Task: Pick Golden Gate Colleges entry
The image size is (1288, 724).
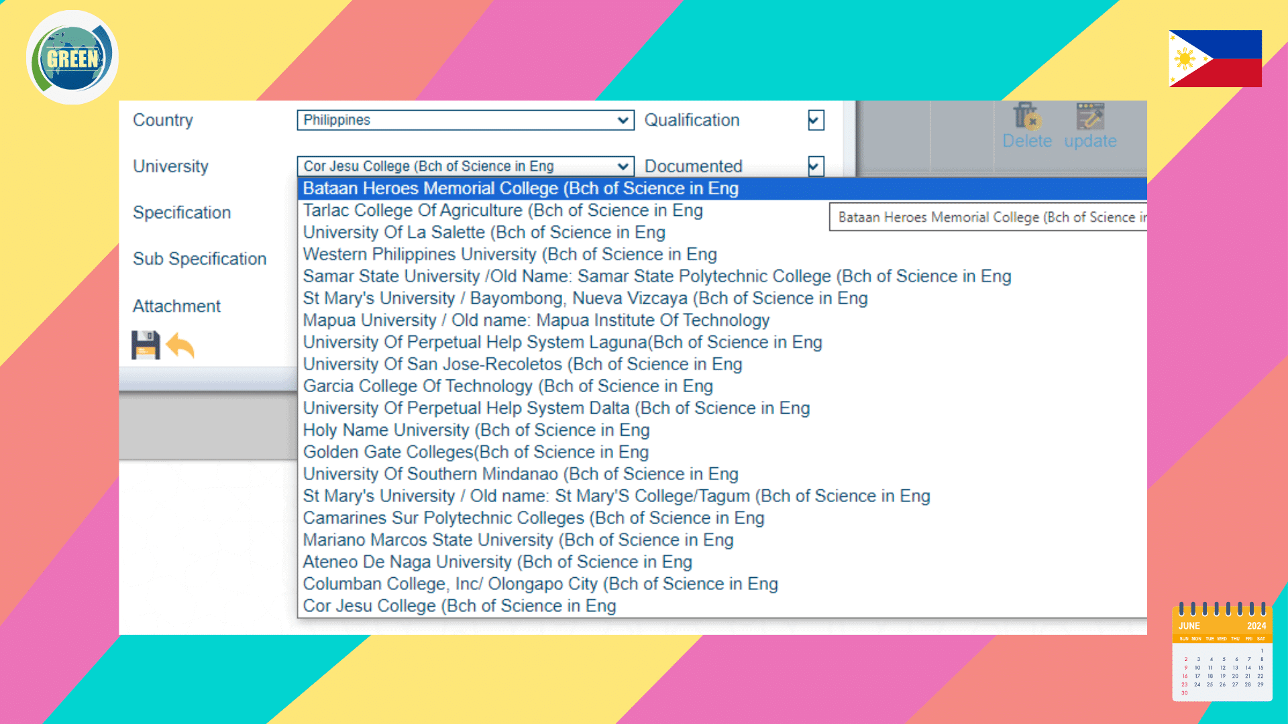Action: (475, 452)
